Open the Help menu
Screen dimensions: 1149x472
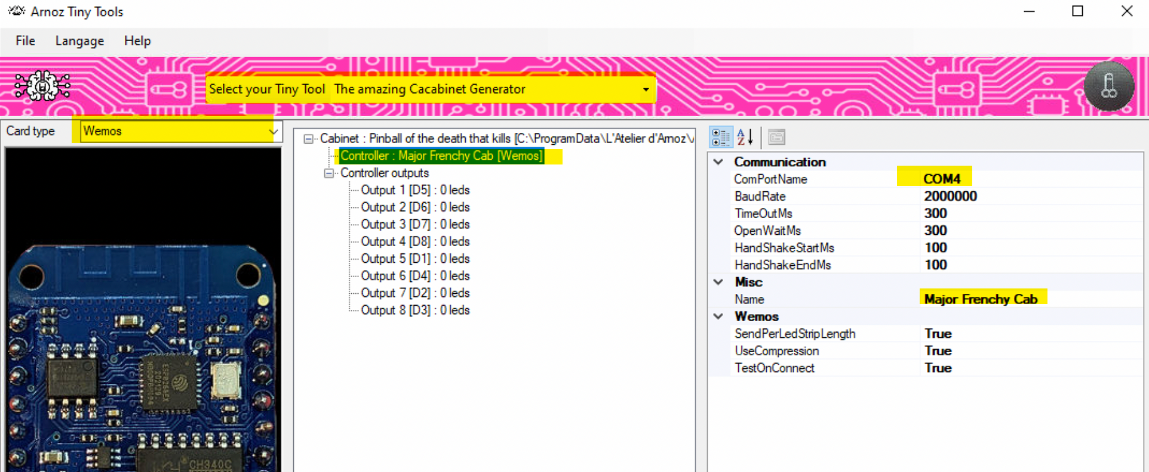[x=137, y=41]
